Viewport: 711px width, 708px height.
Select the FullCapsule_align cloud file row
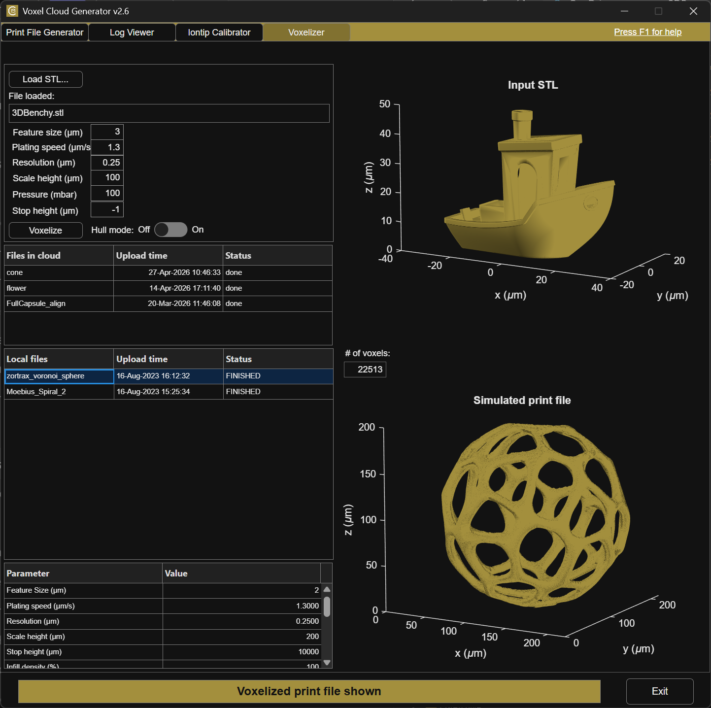(x=169, y=303)
